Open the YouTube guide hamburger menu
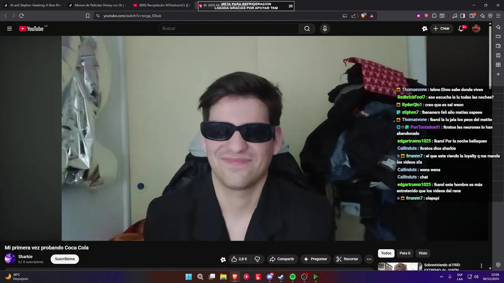Screen dimensions: 504x283 click(x=9, y=28)
